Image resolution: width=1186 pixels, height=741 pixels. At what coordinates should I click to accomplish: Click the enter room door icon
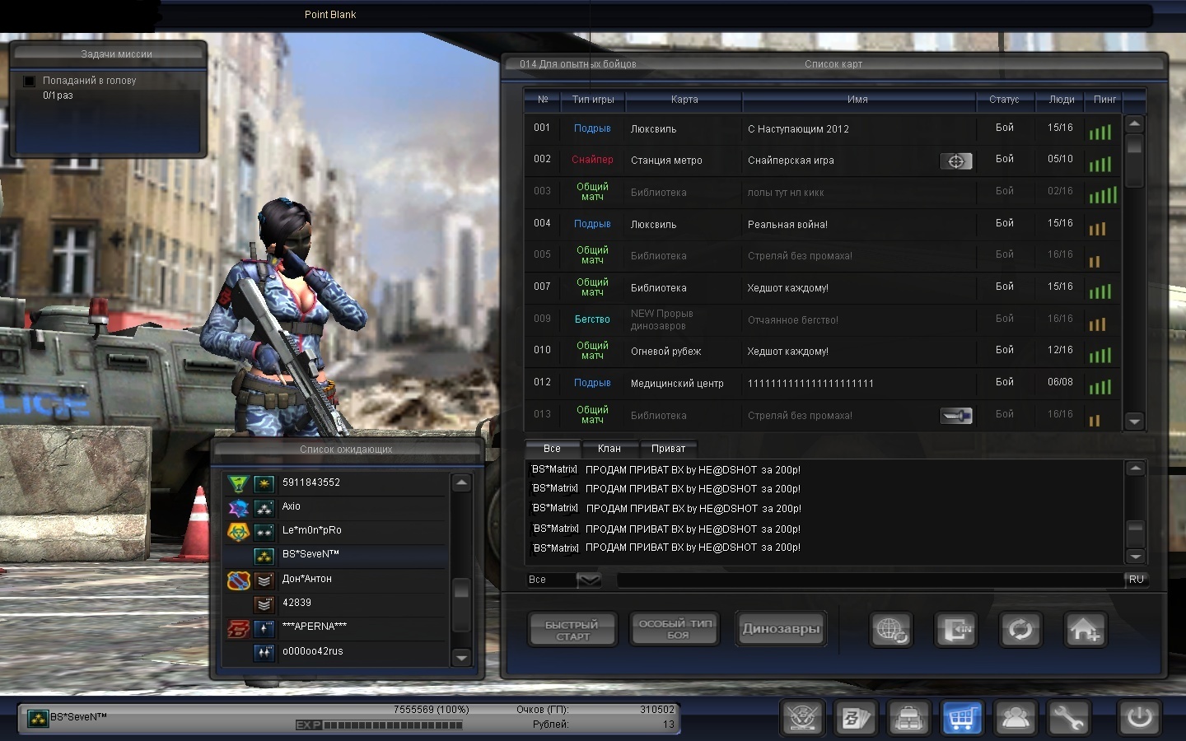pyautogui.click(x=955, y=630)
